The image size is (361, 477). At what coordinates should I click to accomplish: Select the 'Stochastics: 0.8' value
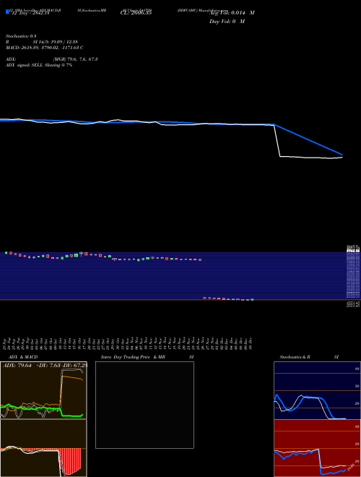tap(21, 36)
